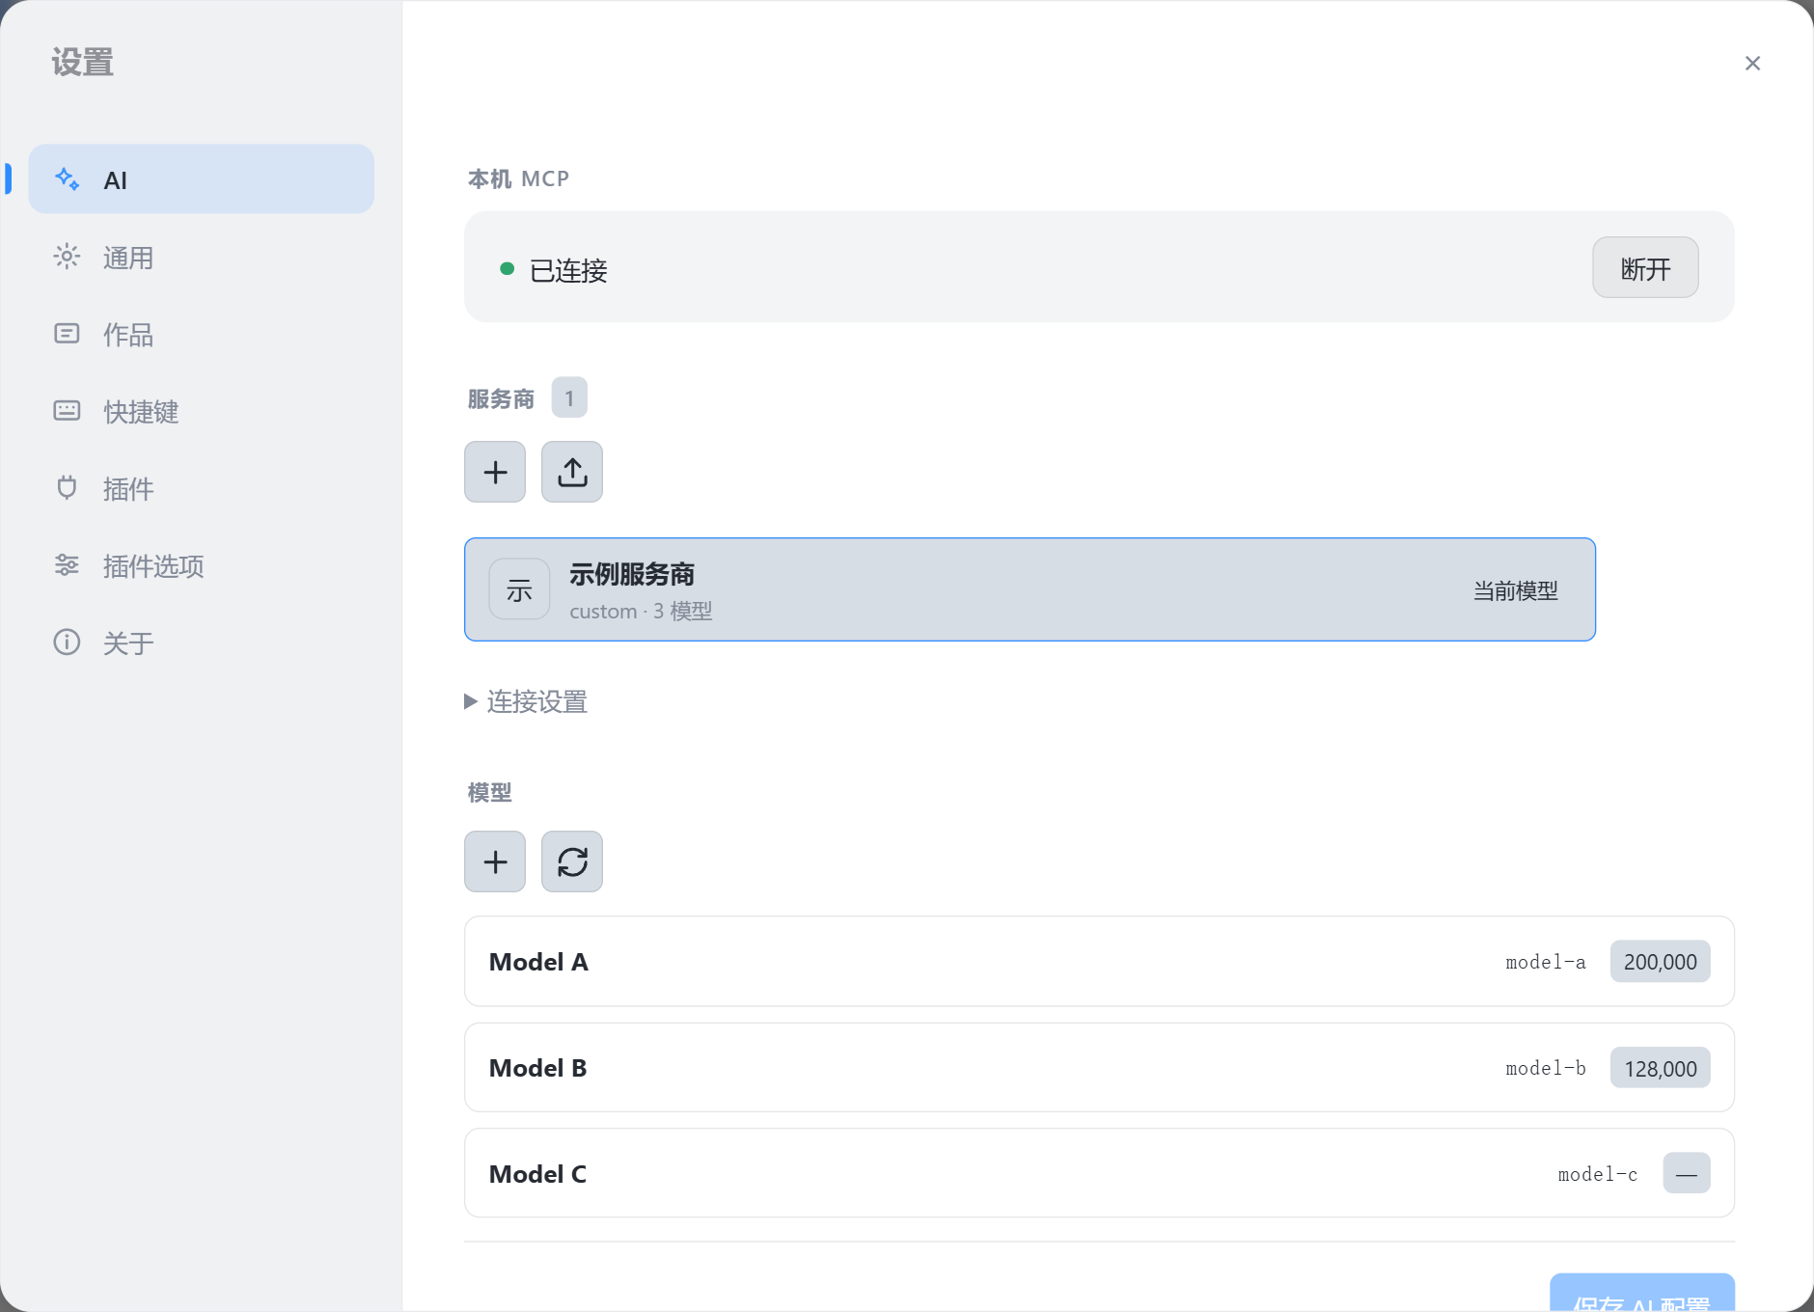Open the 作品 settings tab
The width and height of the screenshot is (1814, 1312).
(201, 334)
